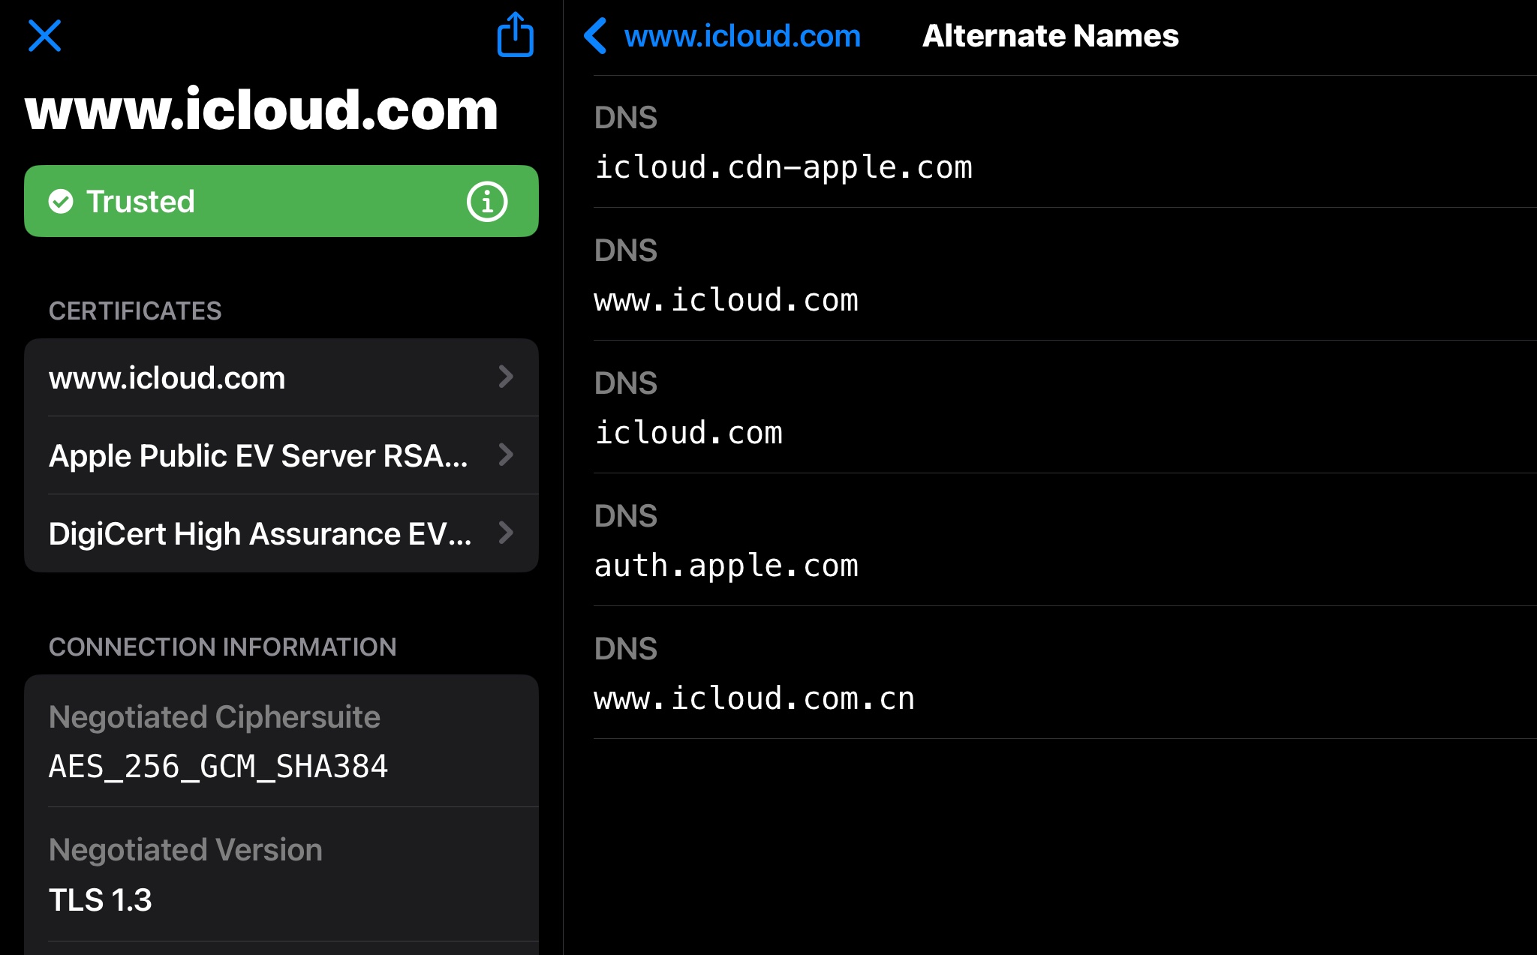Tap the green Trusted status banner
The height and width of the screenshot is (955, 1537).
(281, 201)
